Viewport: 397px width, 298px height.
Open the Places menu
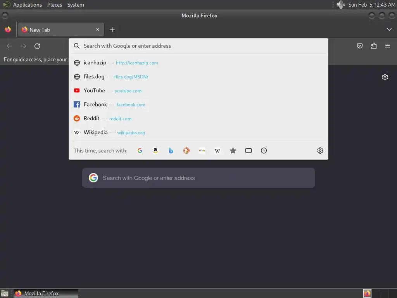55,5
